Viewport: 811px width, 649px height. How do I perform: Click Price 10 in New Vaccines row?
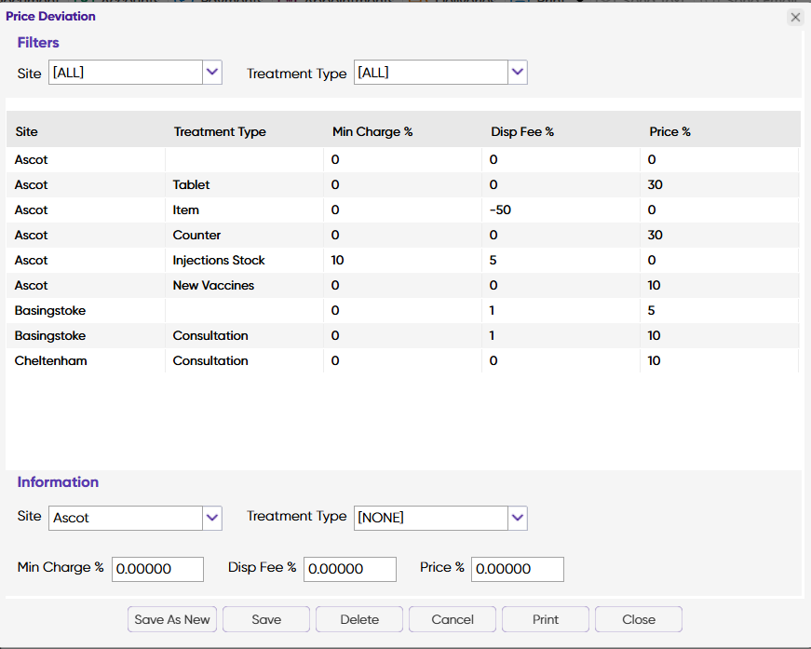[x=654, y=286]
